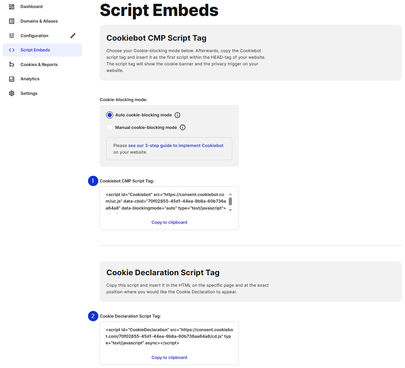
Task: Click the Cookies & Reports flag icon
Action: point(11,64)
